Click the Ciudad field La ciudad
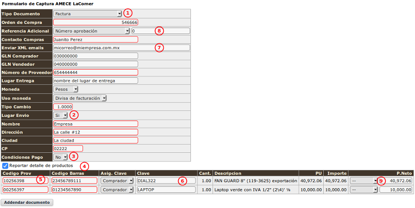Image resolution: width=415 pixels, height=208 pixels. click(95, 140)
